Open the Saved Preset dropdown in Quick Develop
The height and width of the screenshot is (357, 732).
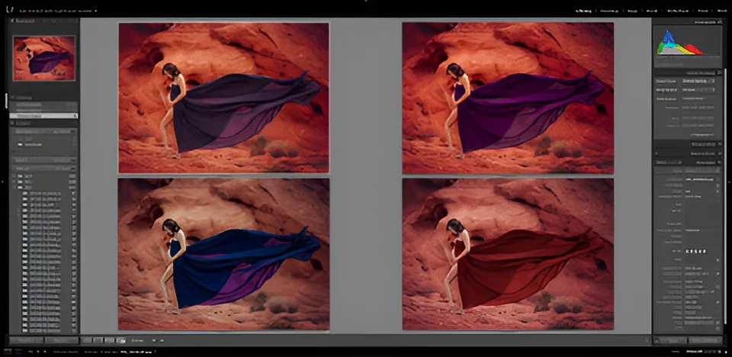[x=698, y=80]
